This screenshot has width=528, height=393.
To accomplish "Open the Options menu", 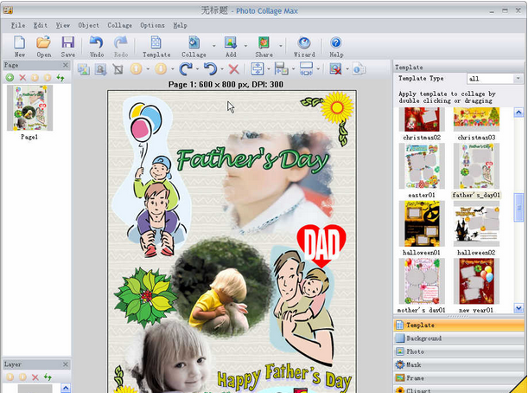I will (152, 25).
